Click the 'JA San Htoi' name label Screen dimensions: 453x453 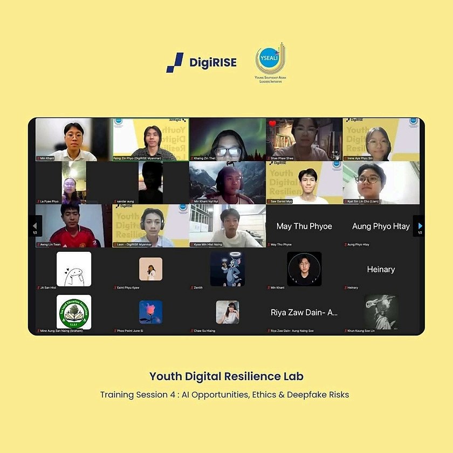pos(48,287)
